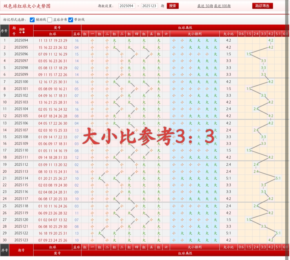Click the red 搜索 button
290x260 pixels.
tap(173, 6)
